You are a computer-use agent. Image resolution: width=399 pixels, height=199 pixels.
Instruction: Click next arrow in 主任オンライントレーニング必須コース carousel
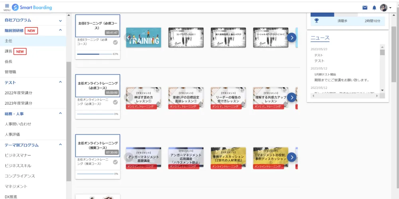[292, 97]
